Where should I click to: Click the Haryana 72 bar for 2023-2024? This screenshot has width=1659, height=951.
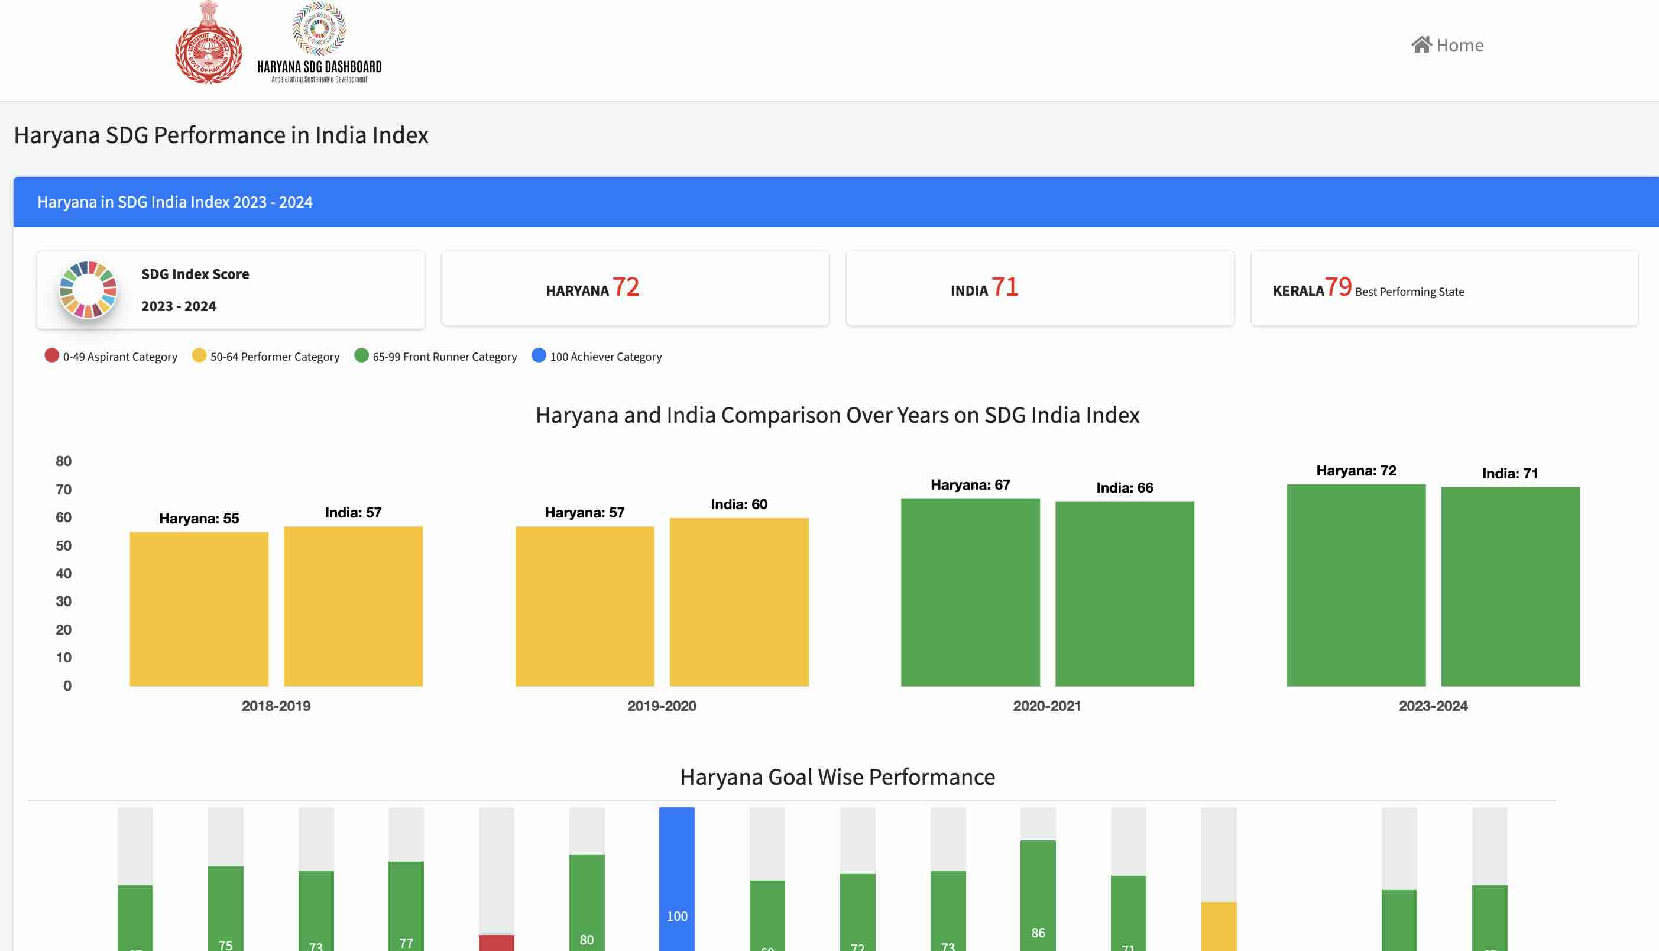[1356, 586]
